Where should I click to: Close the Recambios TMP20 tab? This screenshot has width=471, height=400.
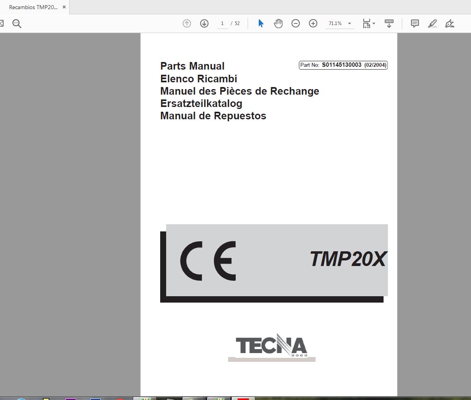tap(64, 7)
